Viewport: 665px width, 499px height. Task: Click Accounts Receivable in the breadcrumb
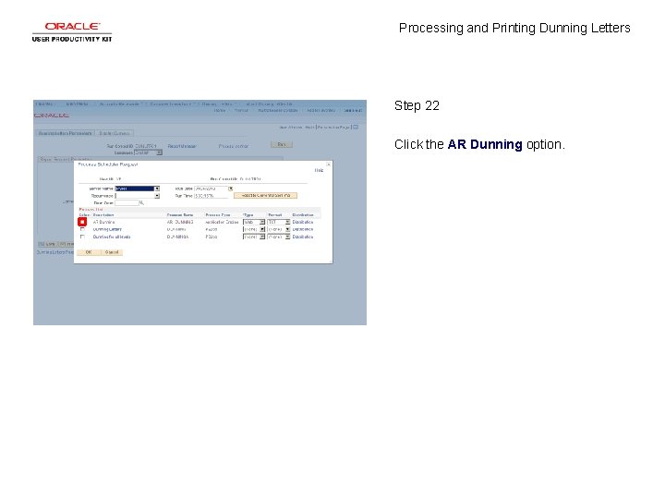119,103
